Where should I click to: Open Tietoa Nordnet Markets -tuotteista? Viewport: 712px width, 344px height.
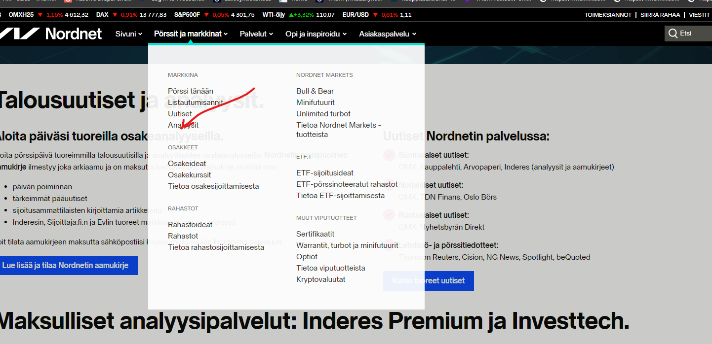[x=339, y=130]
